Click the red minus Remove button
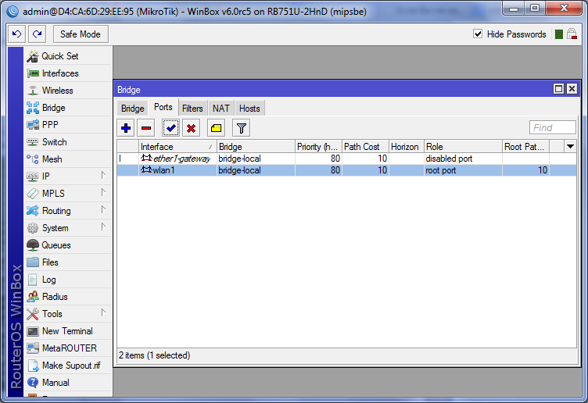This screenshot has height=403, width=588. click(x=146, y=128)
